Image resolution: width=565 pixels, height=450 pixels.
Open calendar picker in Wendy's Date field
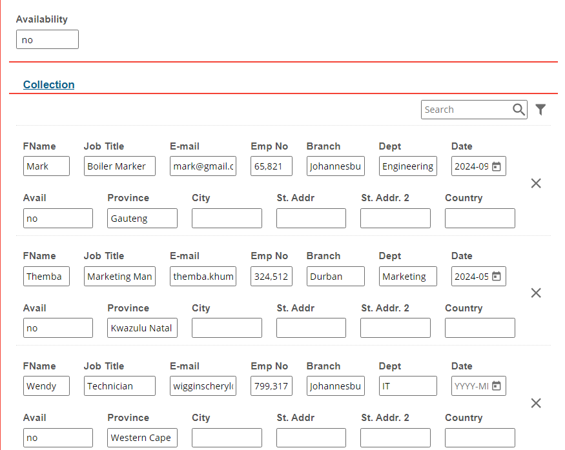496,386
